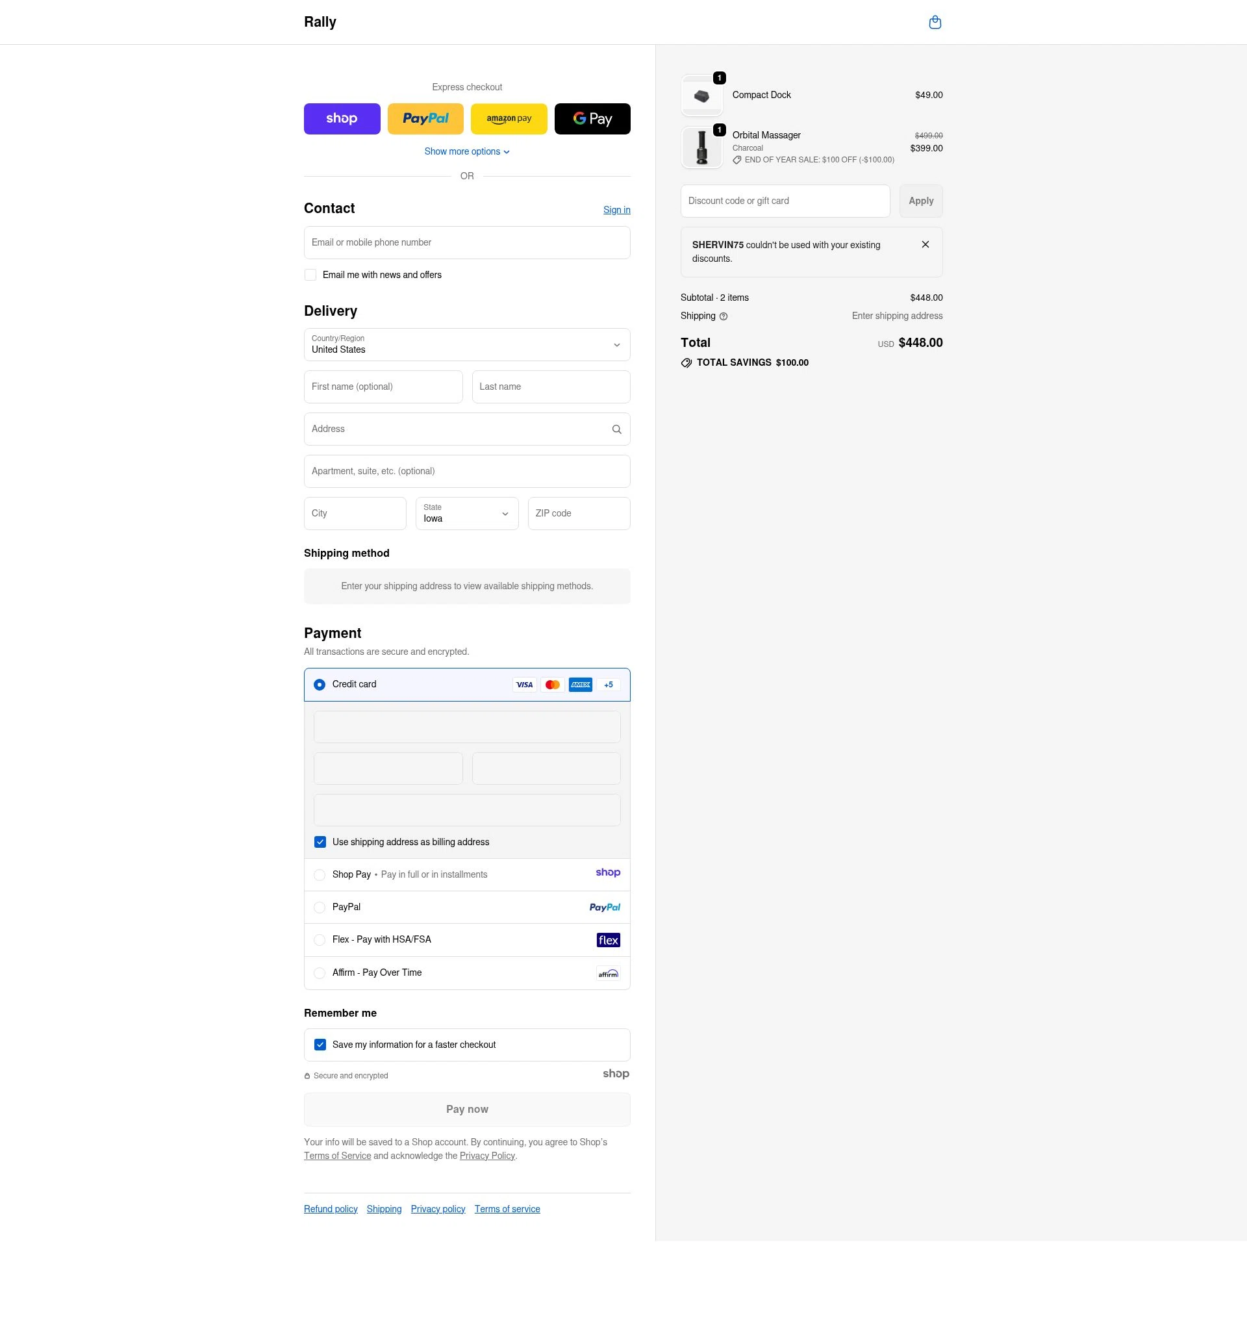Viewport: 1247px width, 1335px height.
Task: Choose Amazon Pay express checkout
Action: (509, 118)
